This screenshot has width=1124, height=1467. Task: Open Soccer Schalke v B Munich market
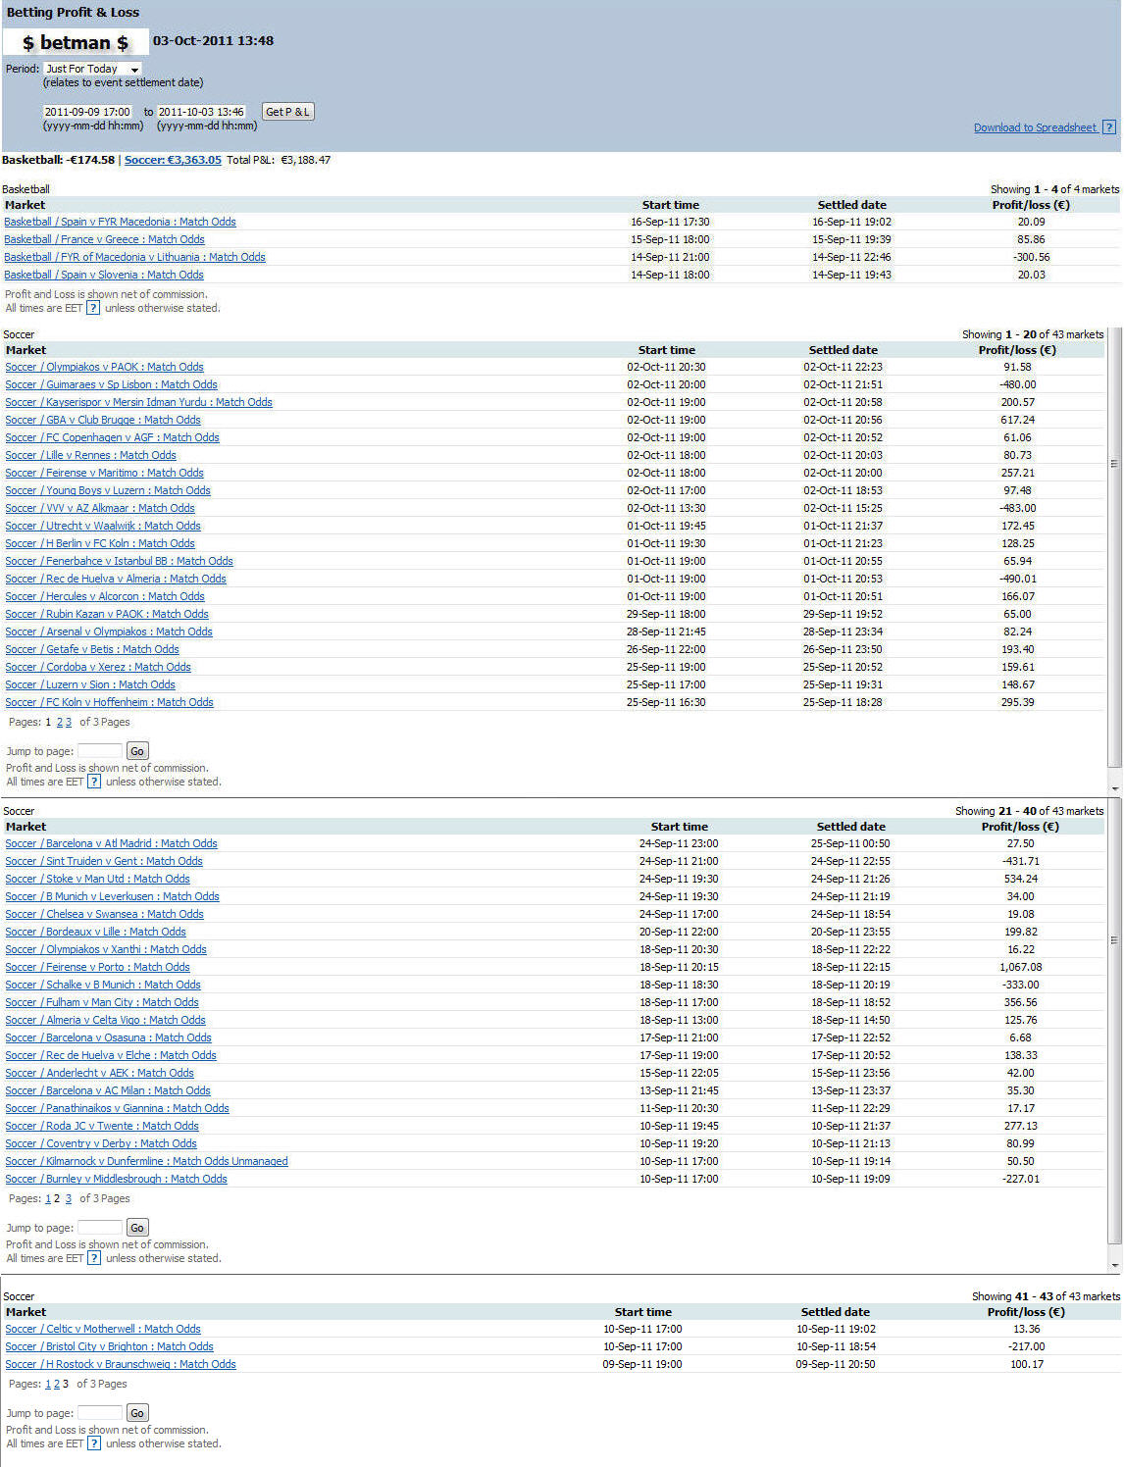tap(103, 985)
